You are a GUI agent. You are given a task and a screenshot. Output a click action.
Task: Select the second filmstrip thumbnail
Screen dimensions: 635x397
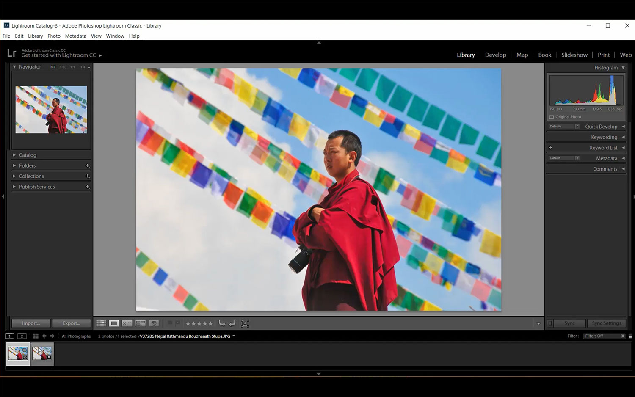click(42, 353)
